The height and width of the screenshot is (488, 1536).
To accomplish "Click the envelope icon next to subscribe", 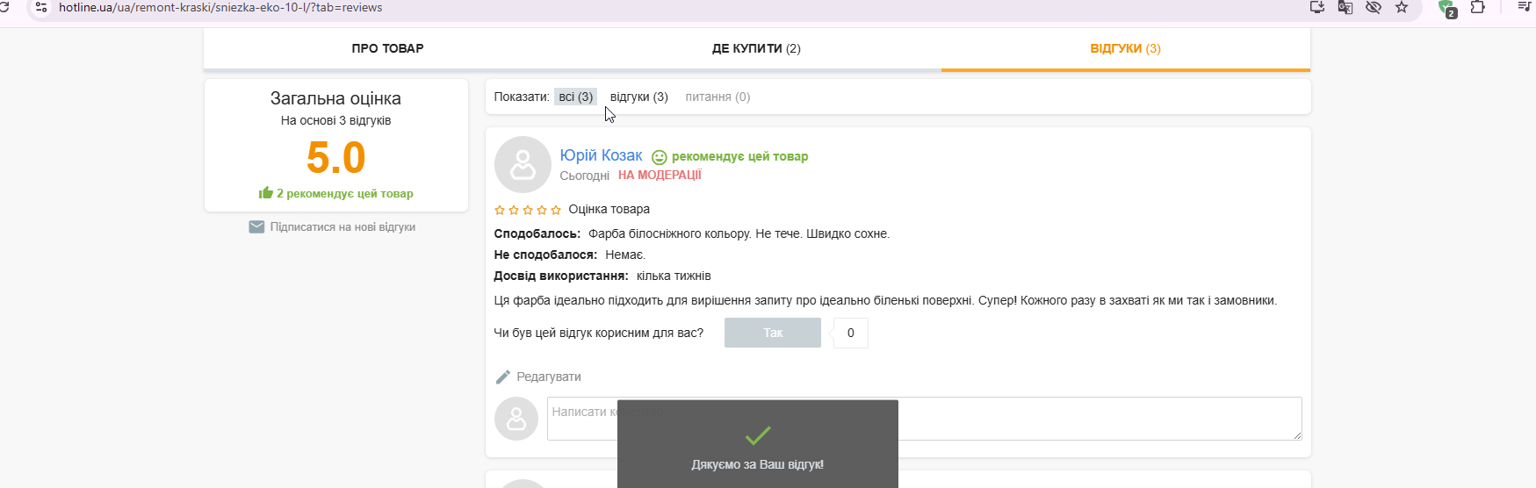I will 256,227.
